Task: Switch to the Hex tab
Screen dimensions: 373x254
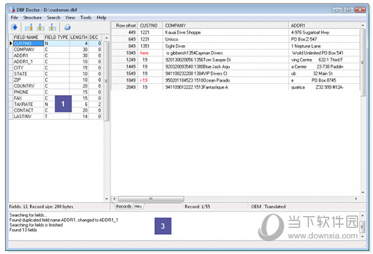Action: 138,206
